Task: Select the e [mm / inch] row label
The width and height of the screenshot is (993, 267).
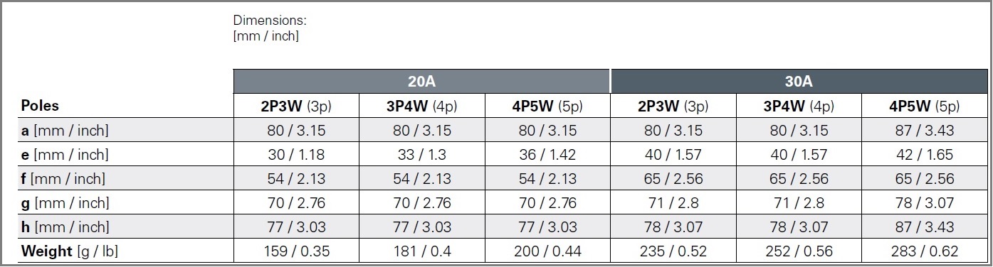Action: [x=65, y=154]
